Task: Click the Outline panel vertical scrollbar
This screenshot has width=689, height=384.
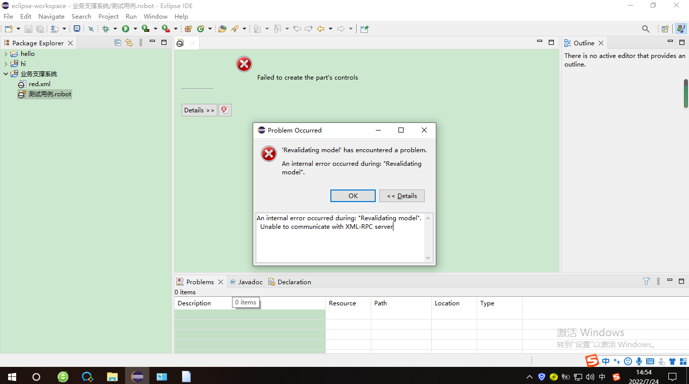Action: (x=685, y=93)
